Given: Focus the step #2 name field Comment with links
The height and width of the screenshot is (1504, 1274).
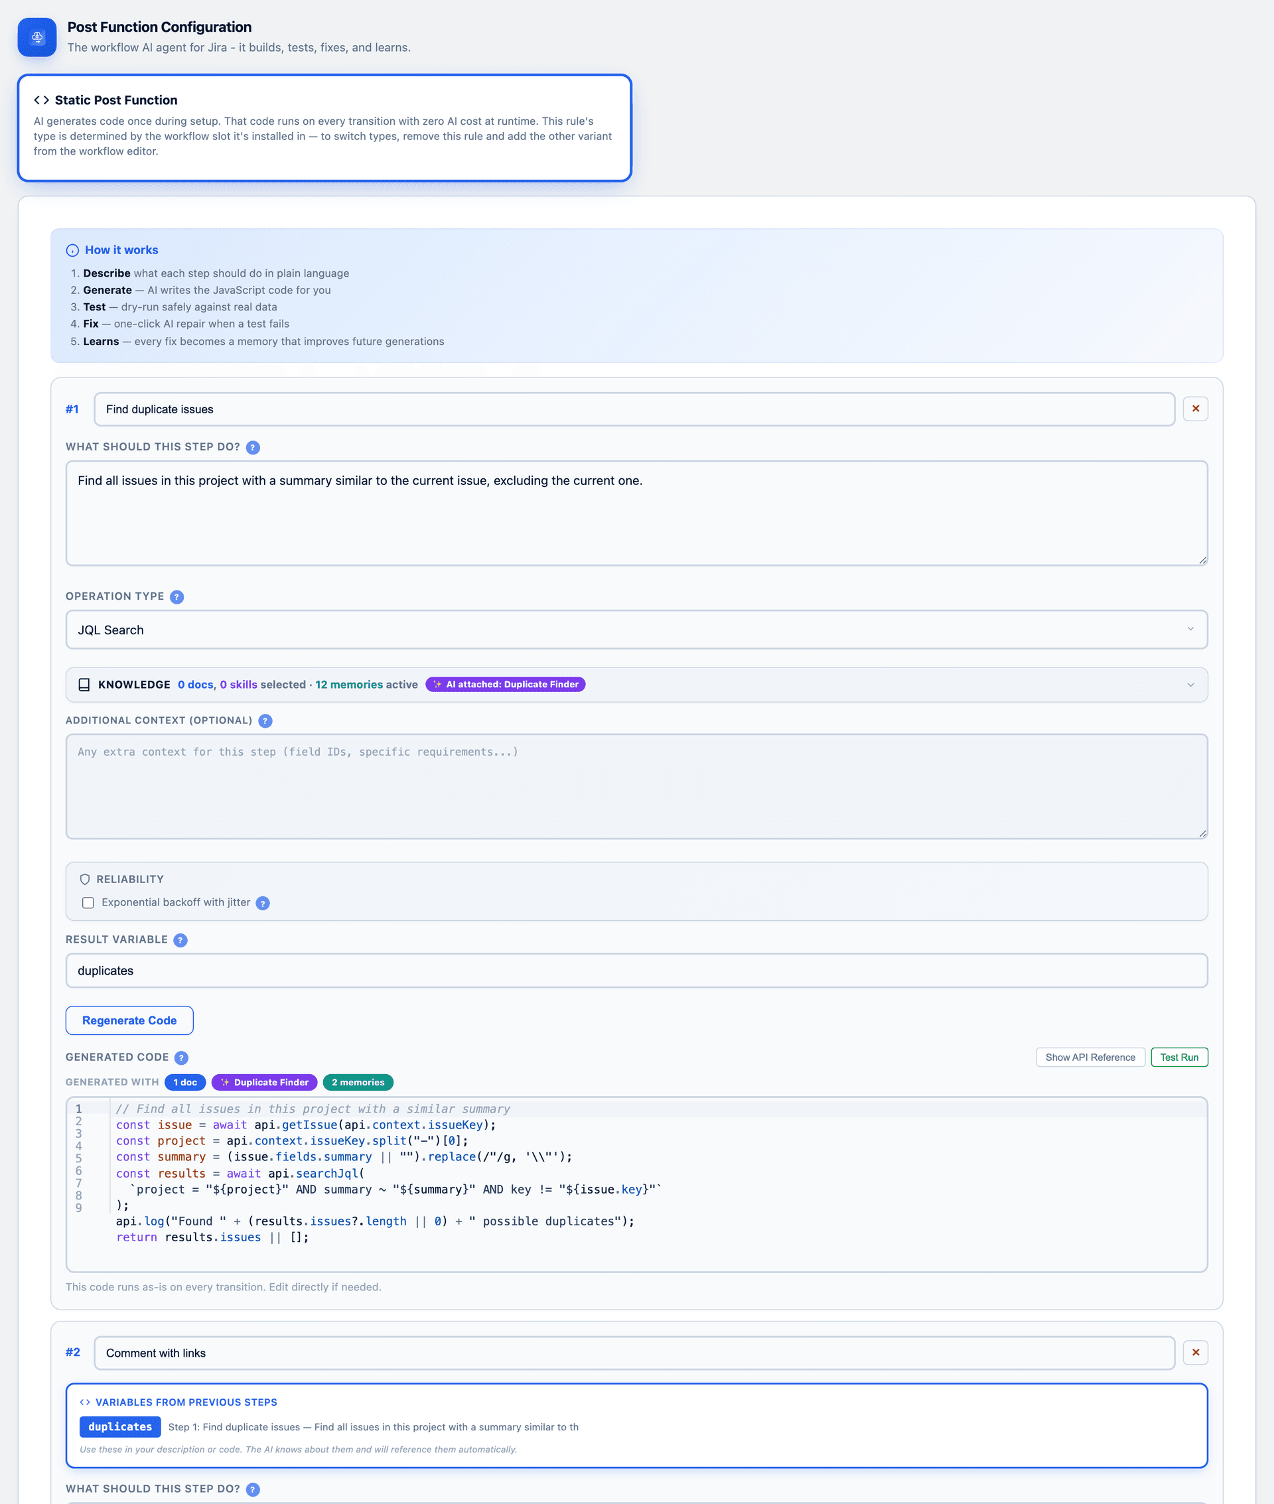Looking at the screenshot, I should coord(634,1353).
